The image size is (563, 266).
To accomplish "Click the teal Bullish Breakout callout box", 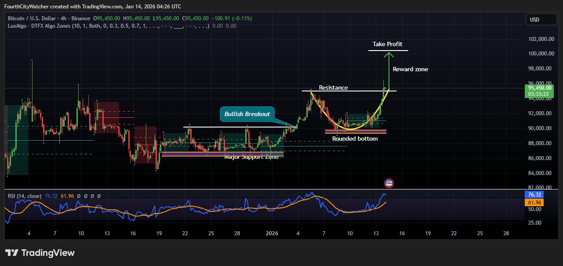I will tap(247, 114).
